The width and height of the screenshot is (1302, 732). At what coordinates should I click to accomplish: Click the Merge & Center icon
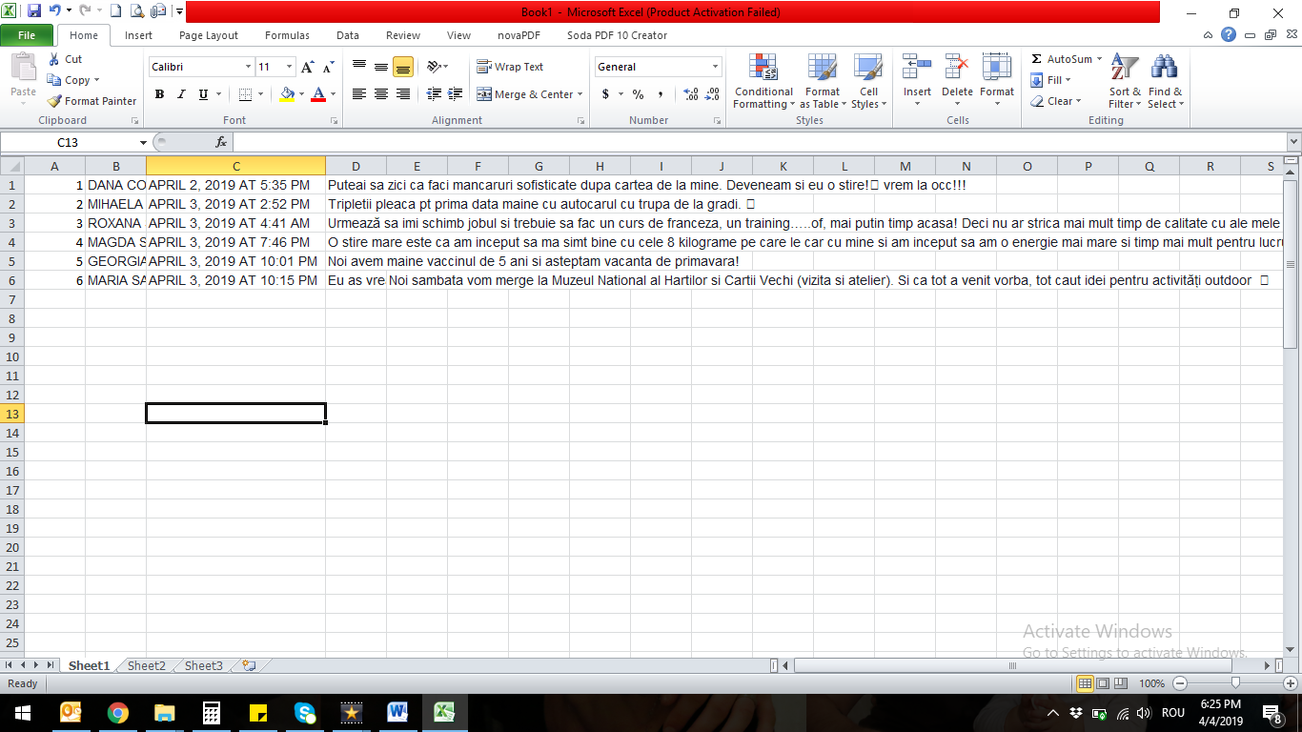[x=484, y=94]
